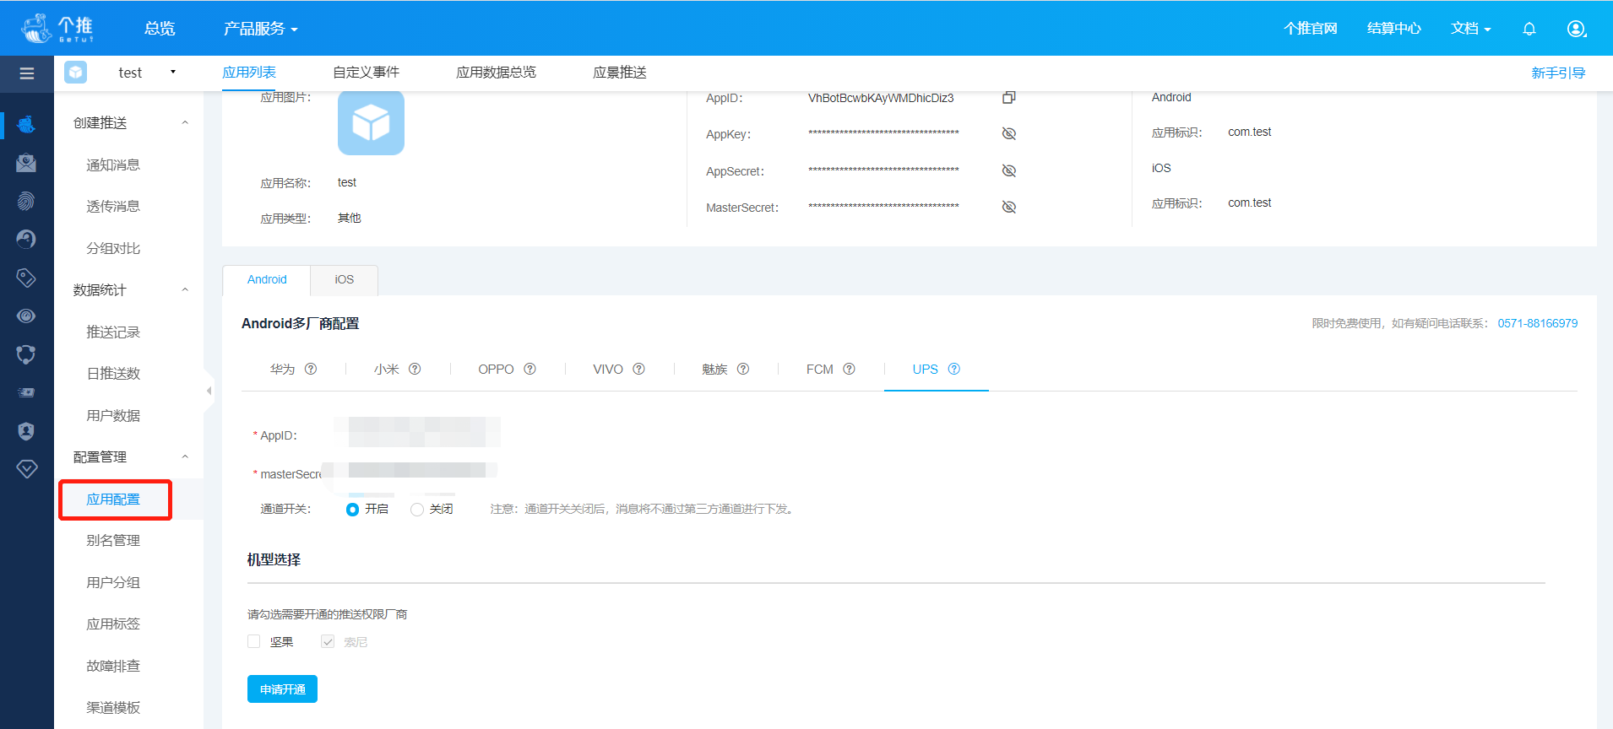1613x729 pixels.
Task: Open the shield user icon in sidebar
Action: pyautogui.click(x=26, y=431)
